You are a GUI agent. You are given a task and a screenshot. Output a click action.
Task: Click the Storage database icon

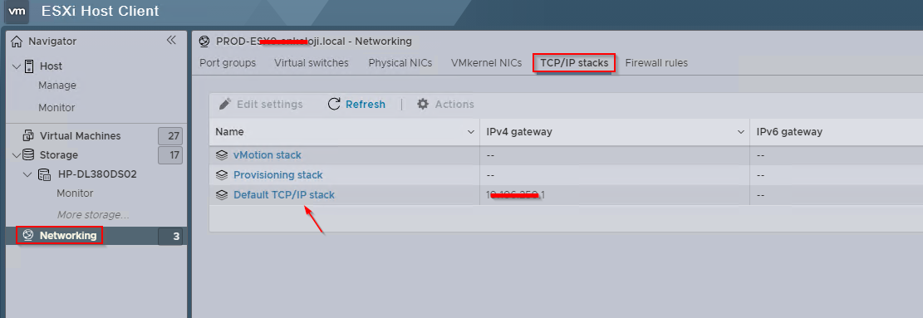point(27,154)
